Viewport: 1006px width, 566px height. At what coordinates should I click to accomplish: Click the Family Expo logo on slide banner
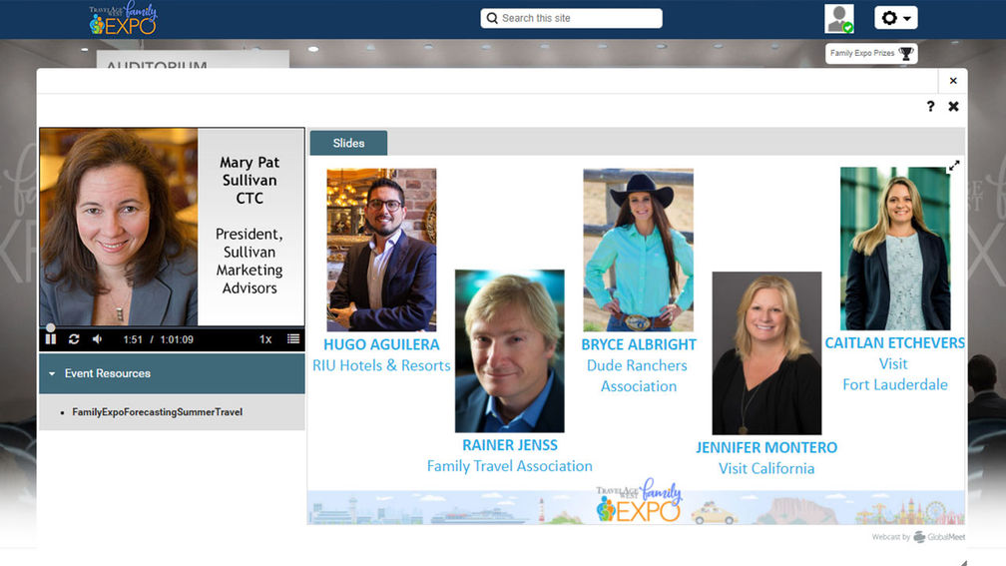pyautogui.click(x=639, y=501)
